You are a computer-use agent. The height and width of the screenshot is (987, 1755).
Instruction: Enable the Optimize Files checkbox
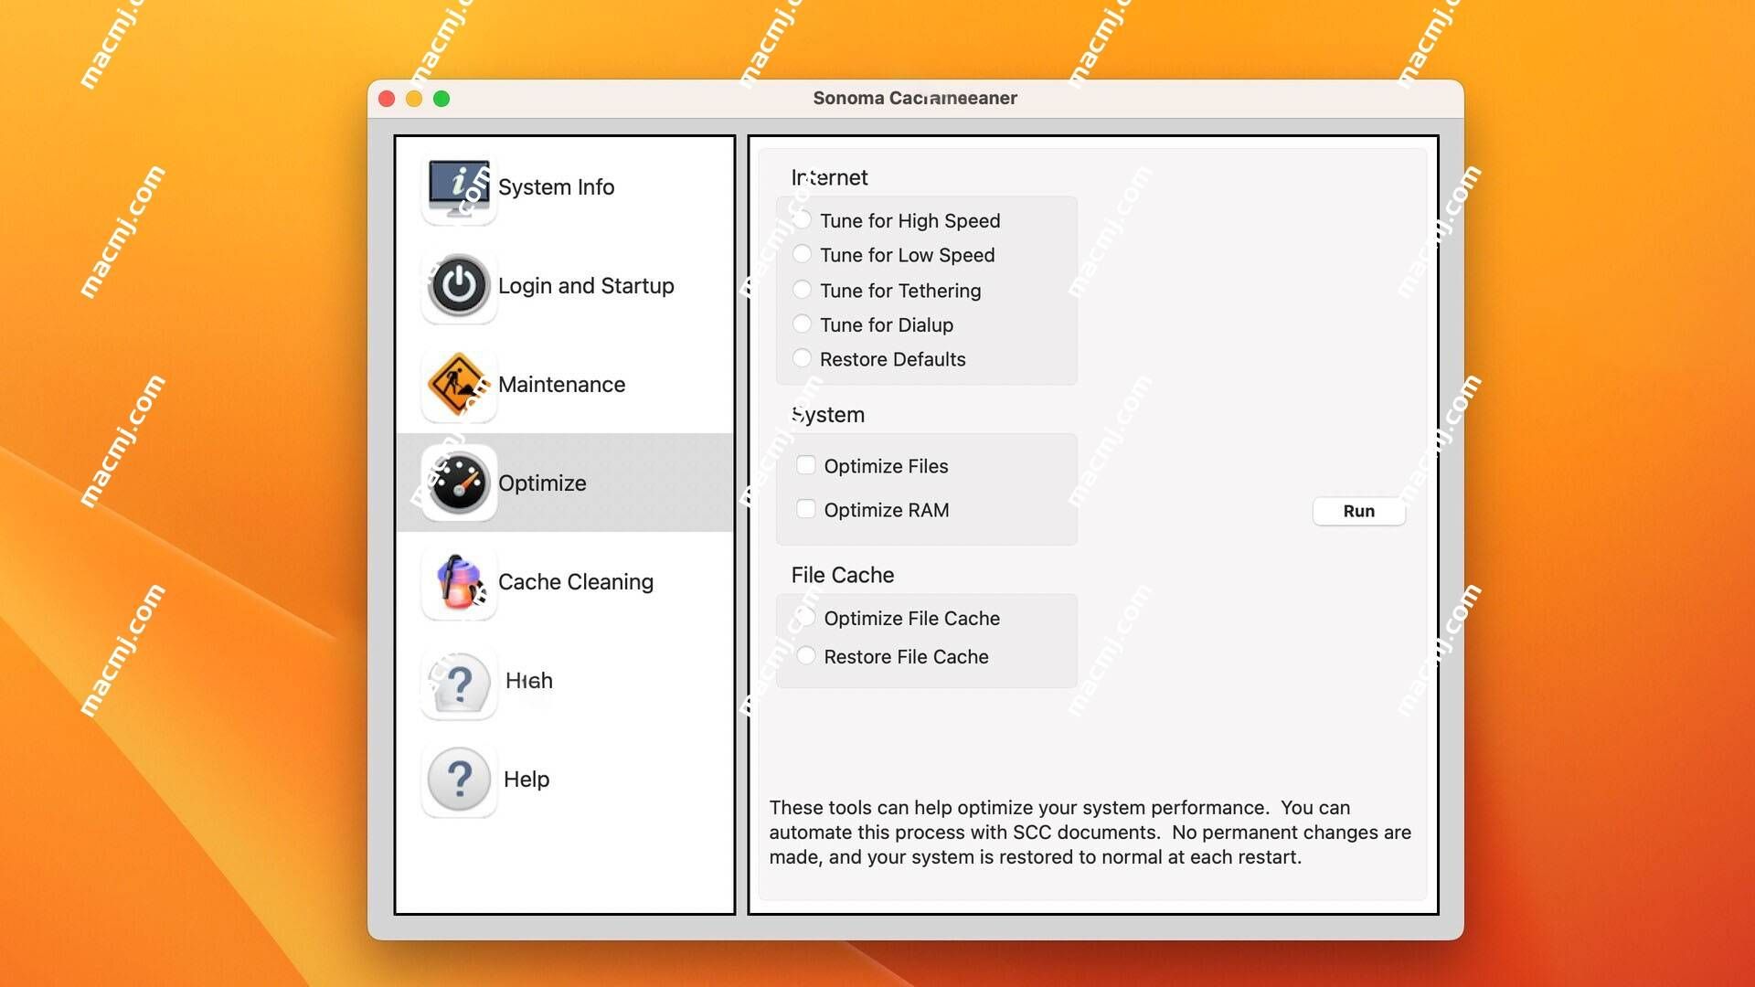805,465
